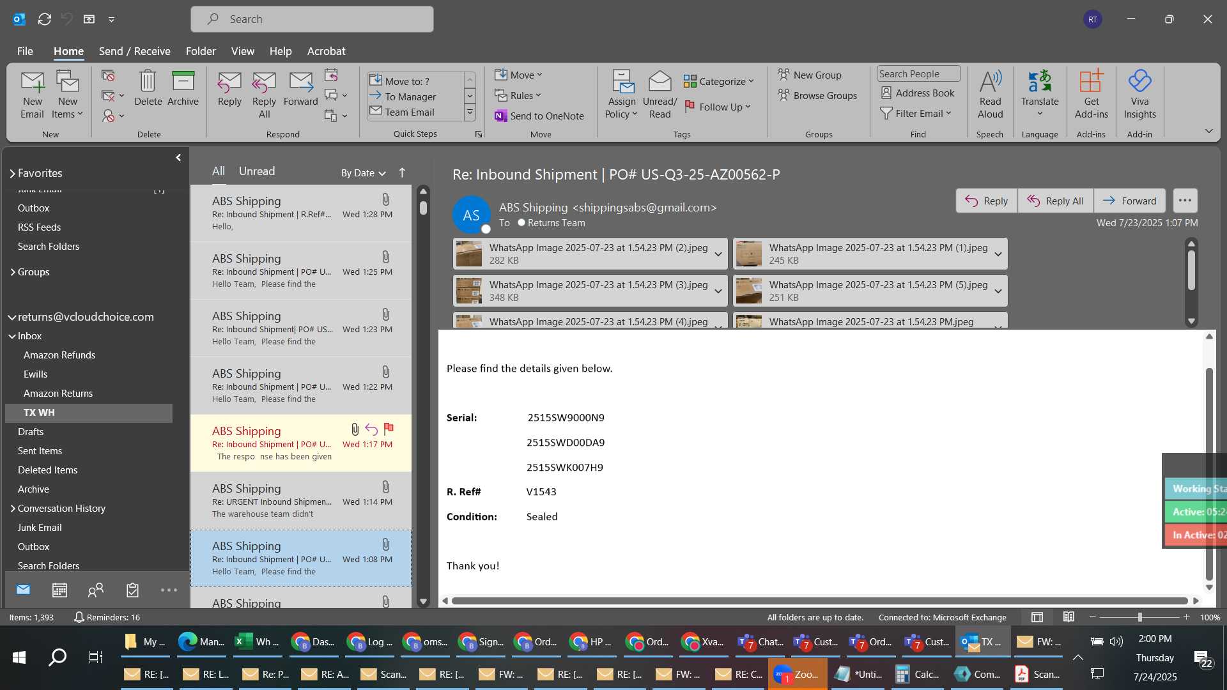Expand the Favorites section

pyautogui.click(x=12, y=173)
